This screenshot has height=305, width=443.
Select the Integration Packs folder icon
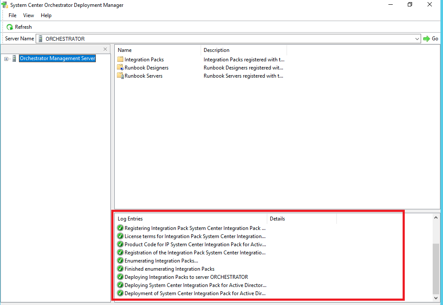point(120,60)
